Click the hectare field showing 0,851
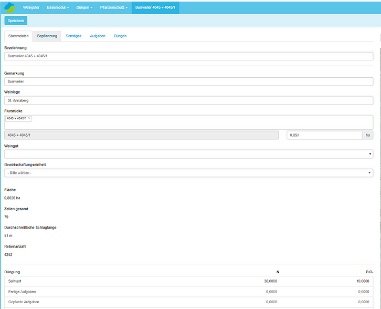Screen dimensions: 381x309 [324, 135]
